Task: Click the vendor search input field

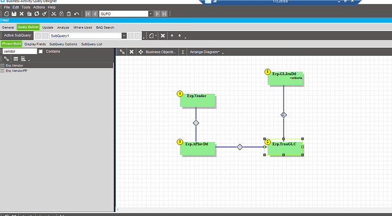Action: click(x=20, y=51)
